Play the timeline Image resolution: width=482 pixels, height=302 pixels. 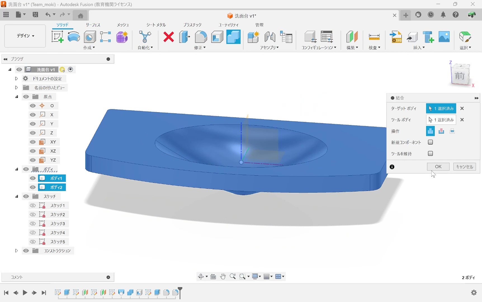click(25, 293)
